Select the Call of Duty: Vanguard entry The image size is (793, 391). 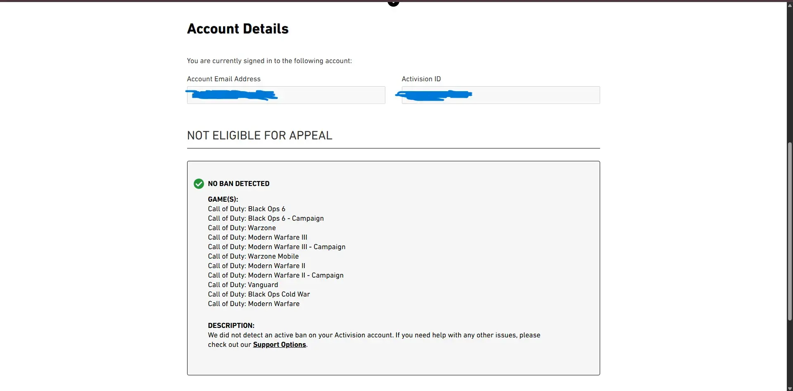pos(243,285)
